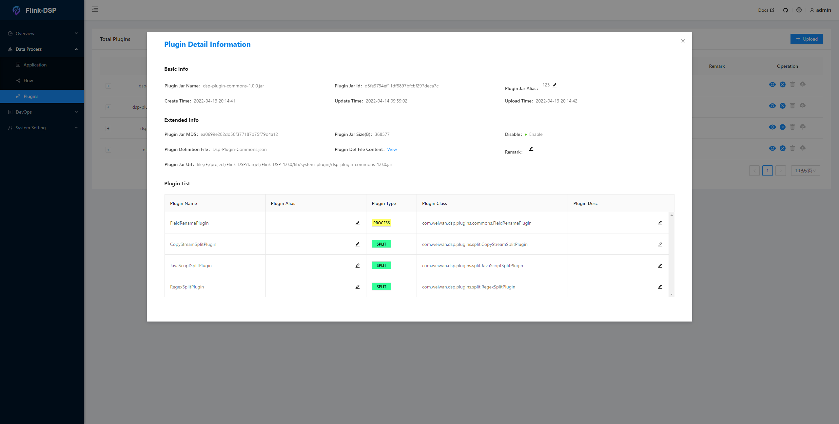This screenshot has height=424, width=839.
Task: Select Flow in the sidebar
Action: click(28, 81)
